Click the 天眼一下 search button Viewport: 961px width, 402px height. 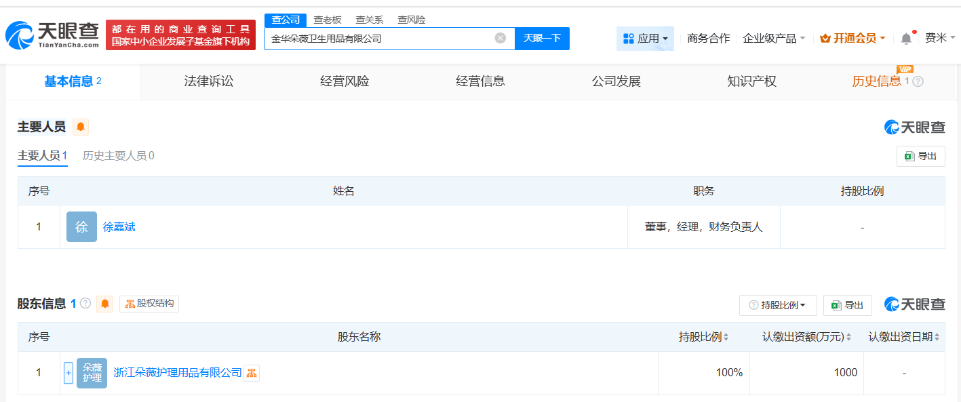click(x=541, y=39)
